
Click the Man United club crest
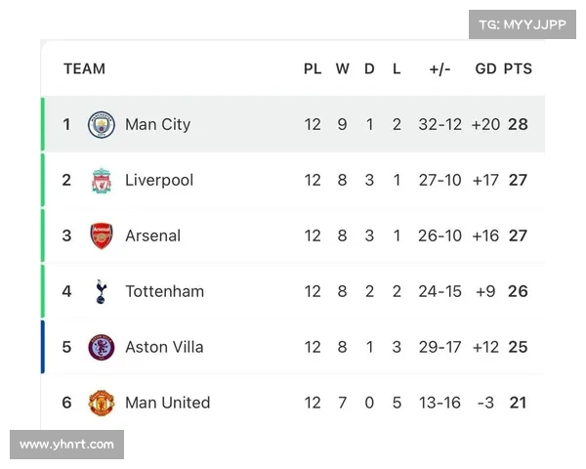102,403
